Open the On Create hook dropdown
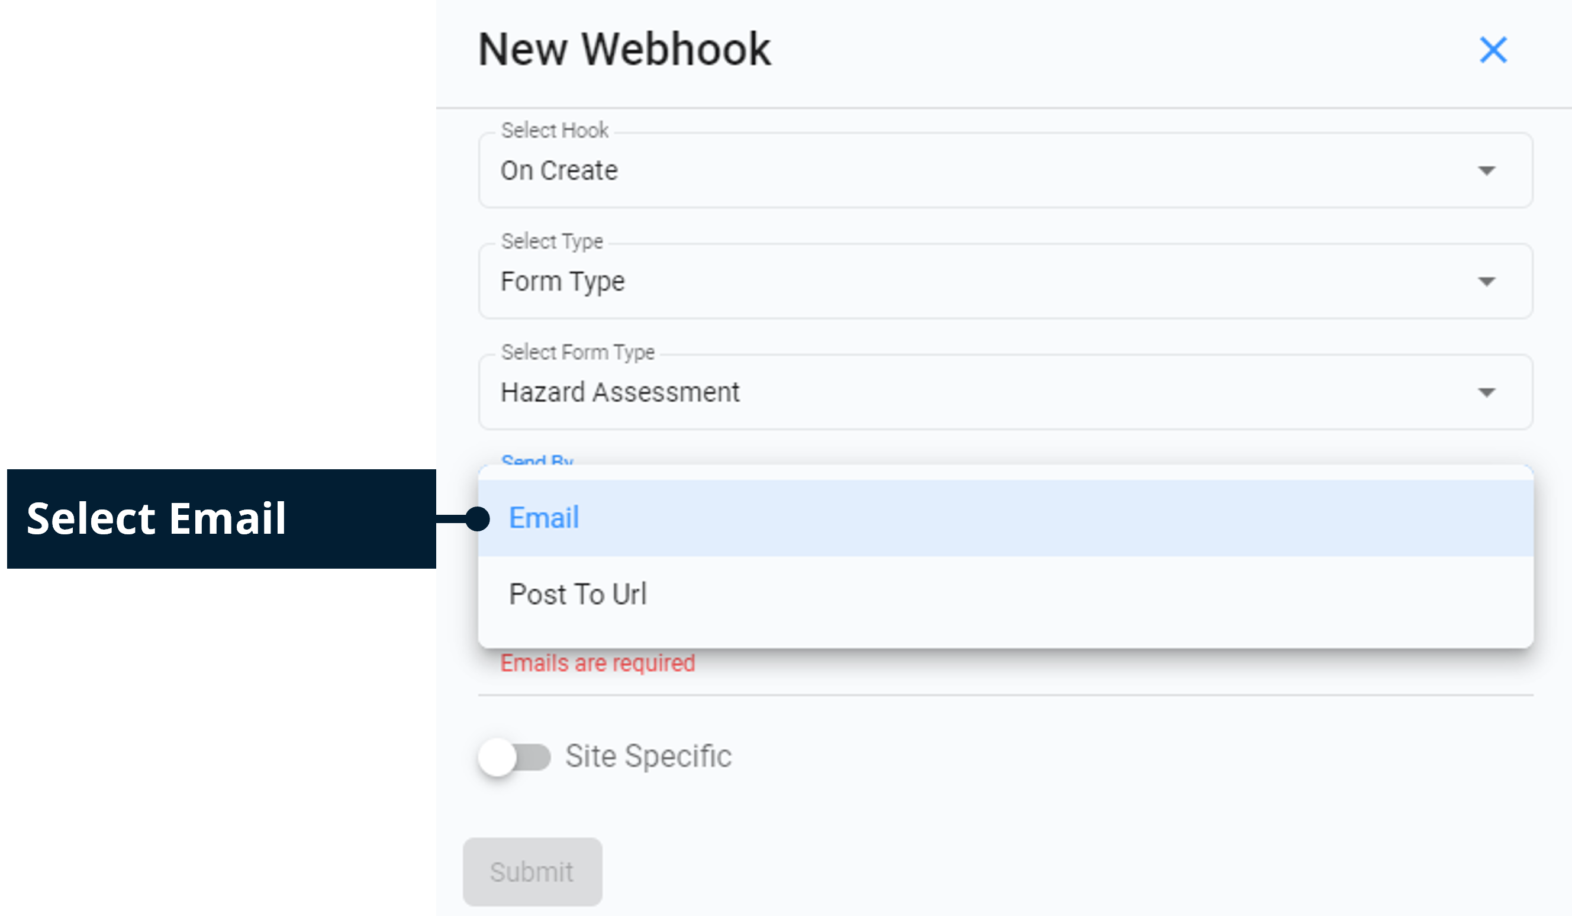The width and height of the screenshot is (1572, 916). click(x=998, y=170)
